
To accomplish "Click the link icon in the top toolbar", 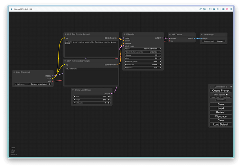I will (x=201, y=9).
